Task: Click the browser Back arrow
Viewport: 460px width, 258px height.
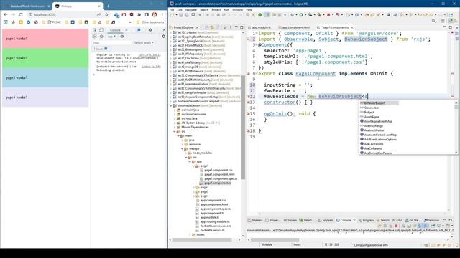Action: (6, 14)
